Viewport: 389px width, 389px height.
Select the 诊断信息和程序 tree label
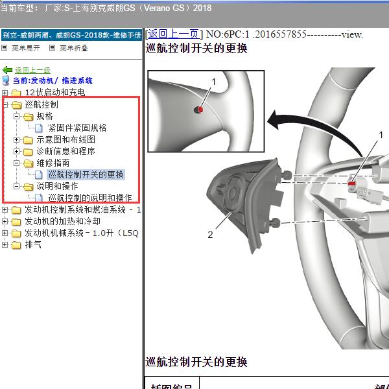(65, 151)
